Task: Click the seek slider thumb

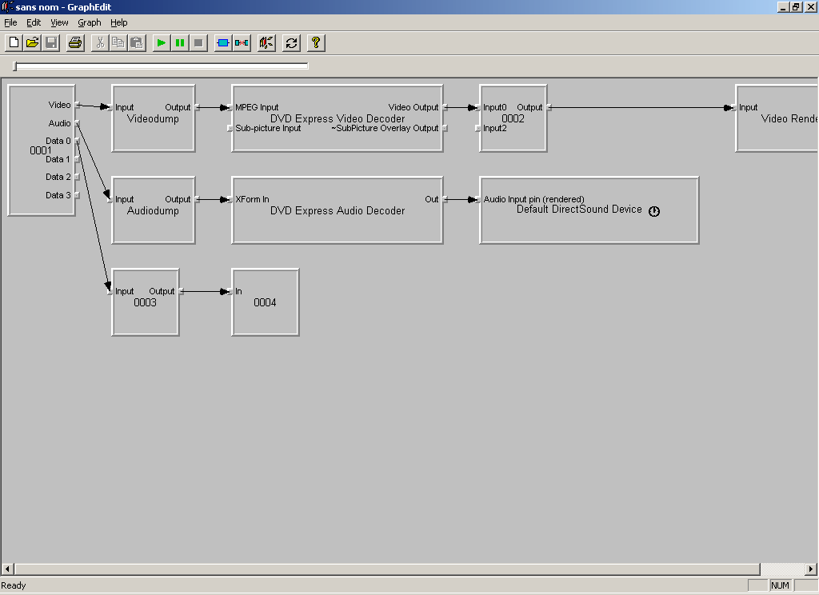Action: click(15, 66)
